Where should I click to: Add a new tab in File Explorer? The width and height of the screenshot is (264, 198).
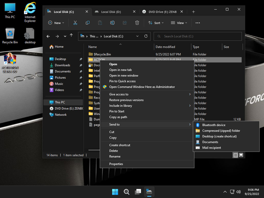pyautogui.click(x=193, y=12)
